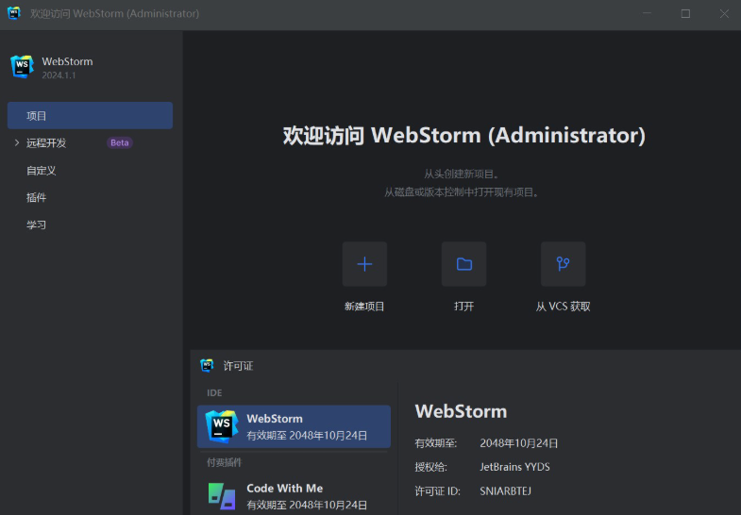
Task: Switch to the 自定义 tab
Action: click(42, 171)
